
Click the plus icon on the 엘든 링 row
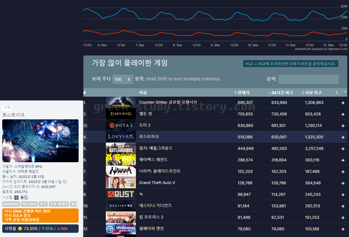point(343,114)
